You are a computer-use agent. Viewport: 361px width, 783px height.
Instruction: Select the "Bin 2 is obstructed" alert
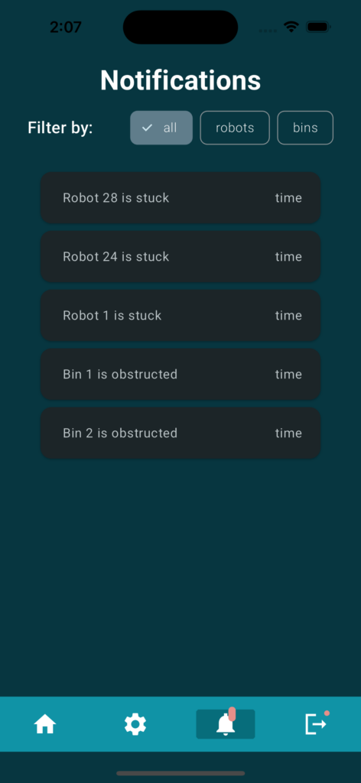point(180,433)
